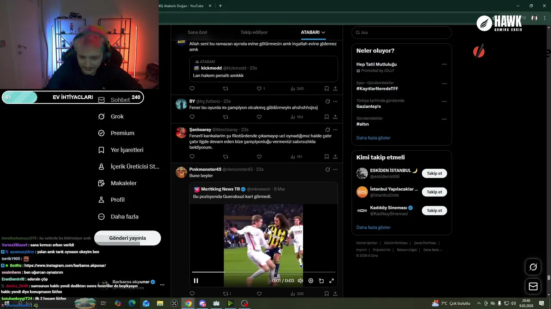The height and width of the screenshot is (309, 551).
Task: Open Barbaros akpunar account menu
Action: tap(162, 285)
